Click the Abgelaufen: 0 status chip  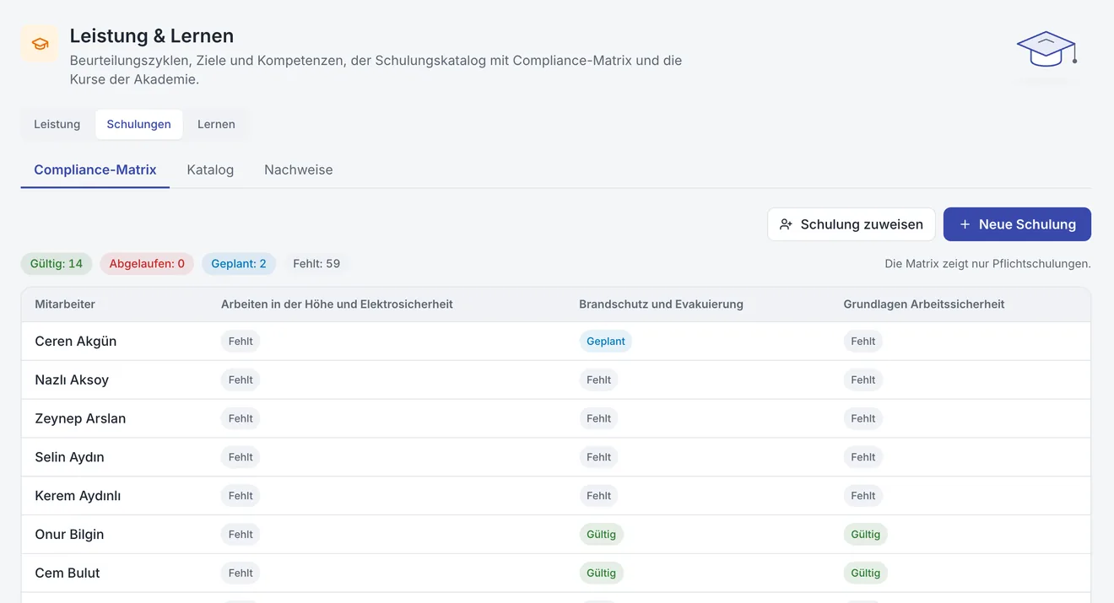[147, 264]
